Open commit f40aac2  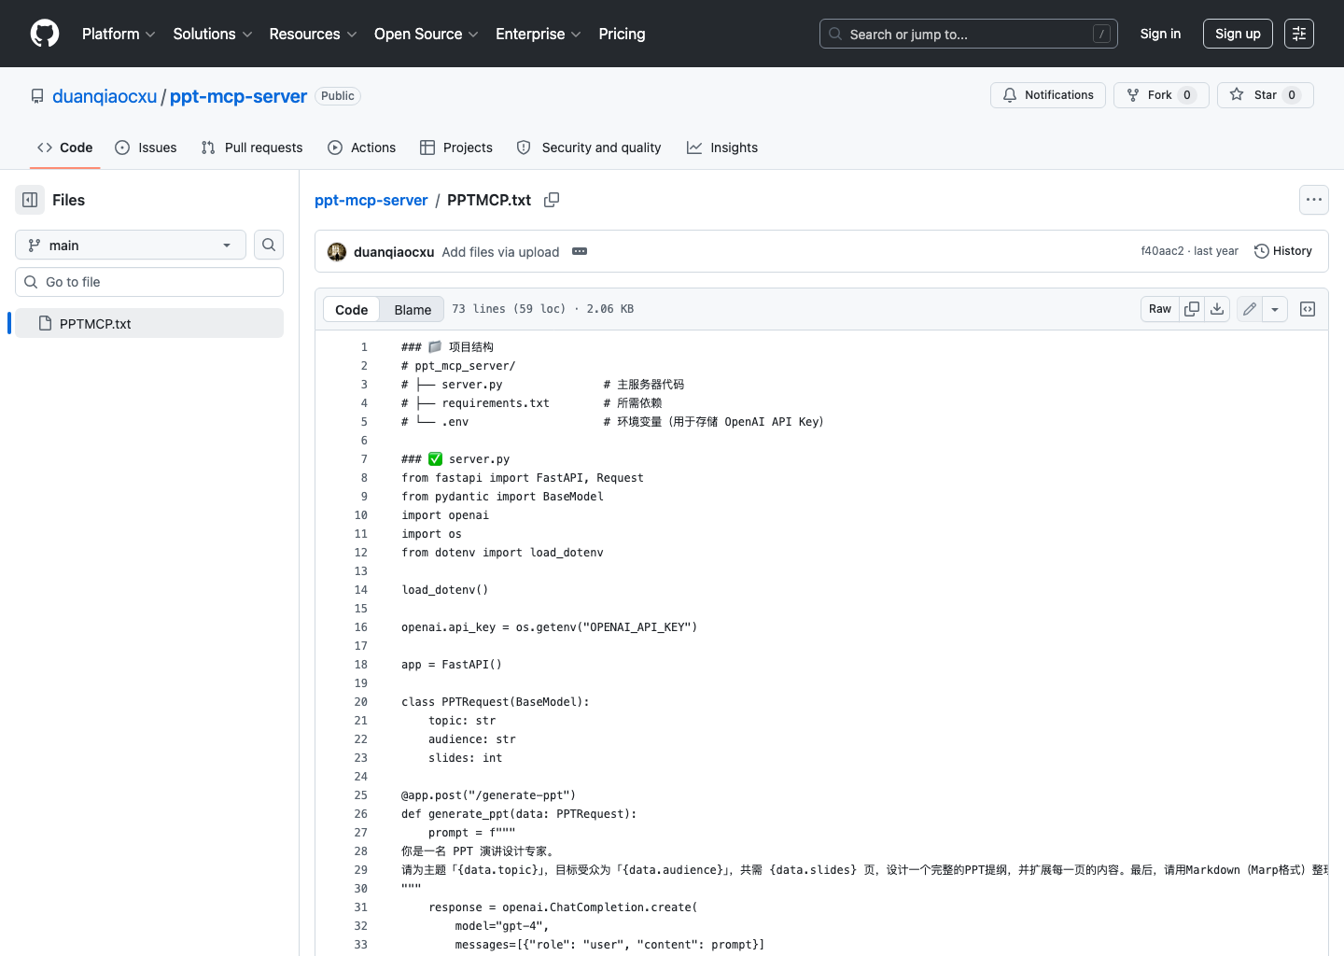click(1162, 251)
